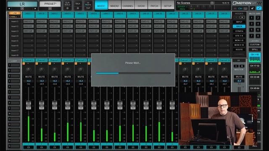Click the headphone cue icon under channel 10
The width and height of the screenshot is (269, 151).
click(146, 147)
